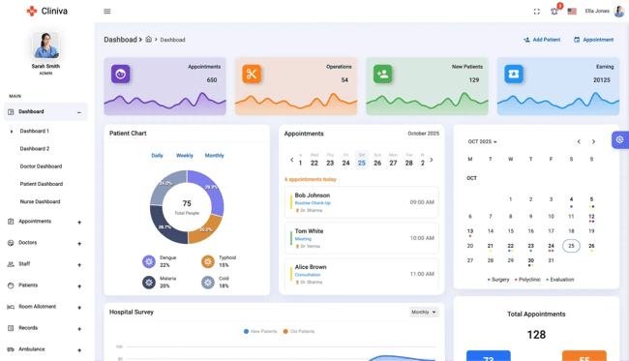Image resolution: width=629 pixels, height=361 pixels.
Task: Select October 25 in the calendar
Action: (x=571, y=246)
